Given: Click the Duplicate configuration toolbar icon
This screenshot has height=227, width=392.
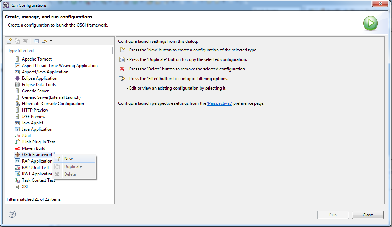Looking at the screenshot, I should 17,41.
